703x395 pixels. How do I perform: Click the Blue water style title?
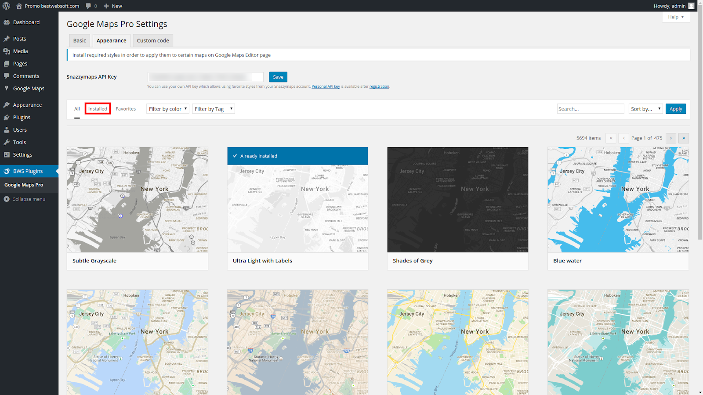pos(567,261)
